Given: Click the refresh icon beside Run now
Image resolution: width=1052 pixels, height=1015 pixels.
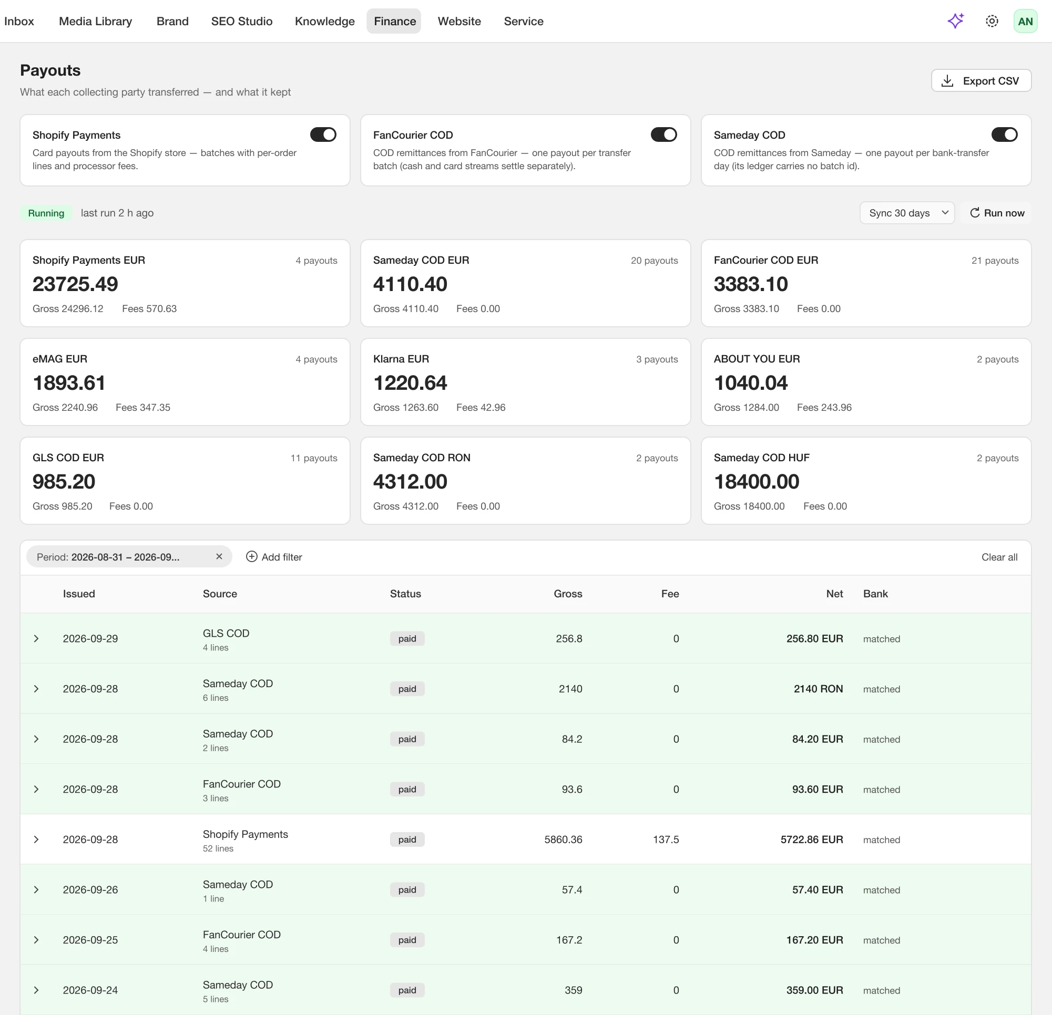Looking at the screenshot, I should pos(974,213).
